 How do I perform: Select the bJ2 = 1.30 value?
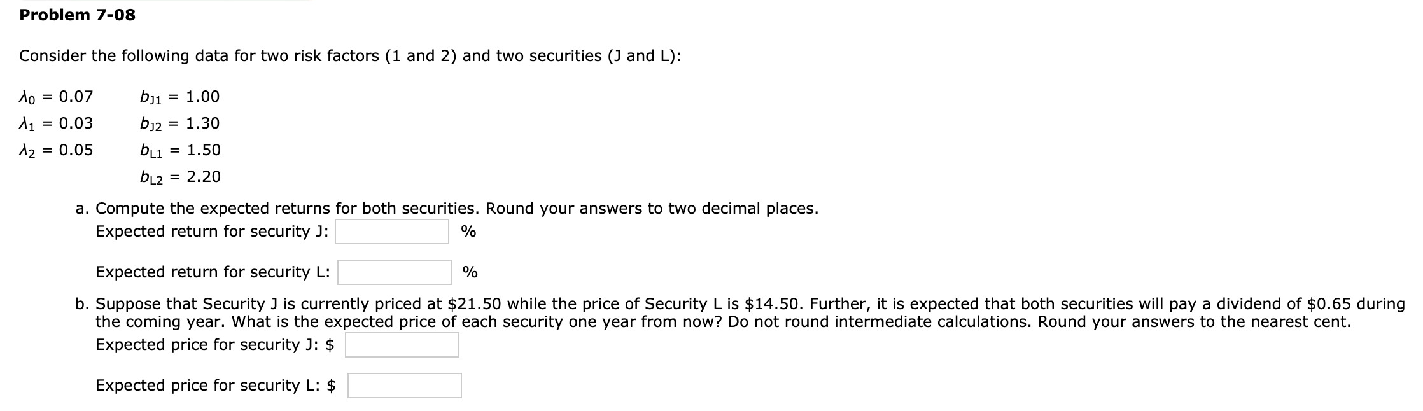coord(181,123)
